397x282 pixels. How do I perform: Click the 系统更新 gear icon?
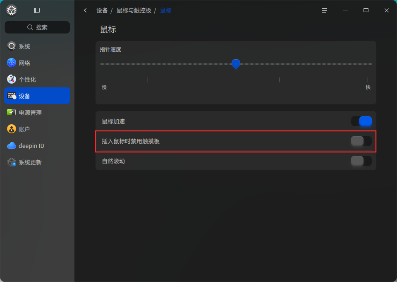tap(12, 162)
